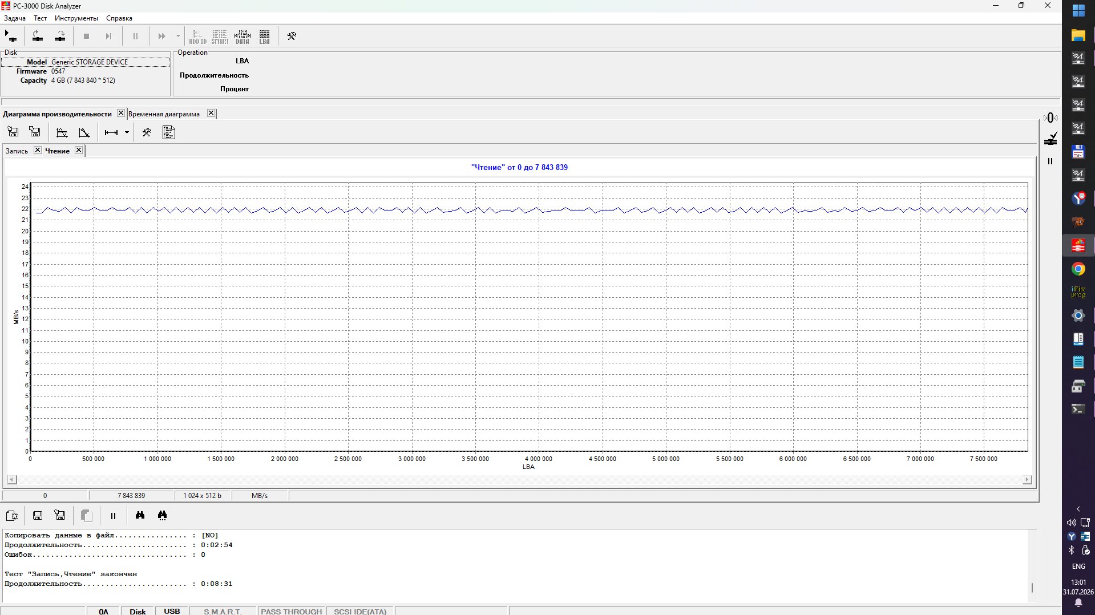This screenshot has height=615, width=1095.
Task: Click the PASS THROUGH status bar cell
Action: 292,611
